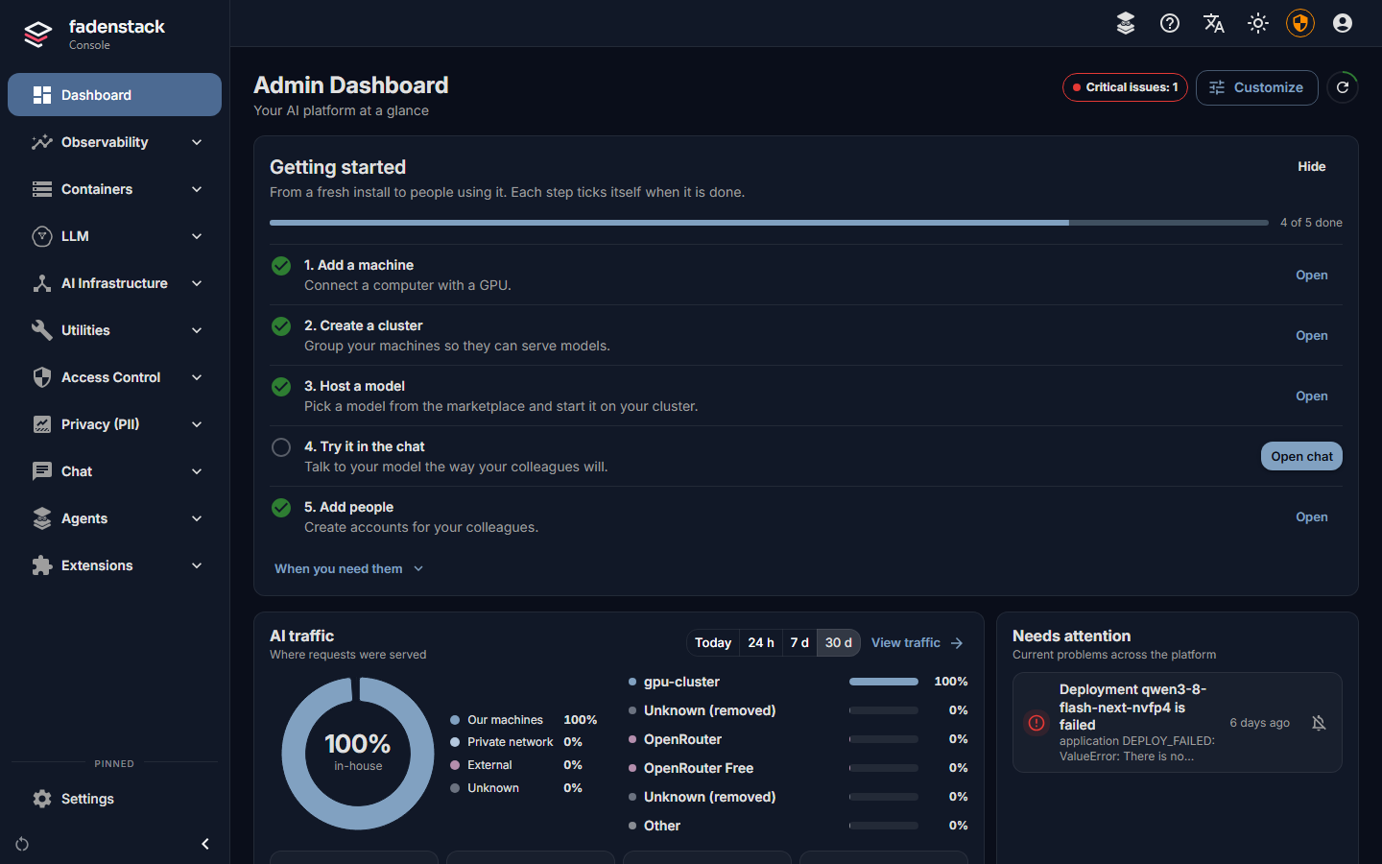Click the Critical issues: 1 badge
The height and width of the screenshot is (864, 1382).
point(1125,87)
